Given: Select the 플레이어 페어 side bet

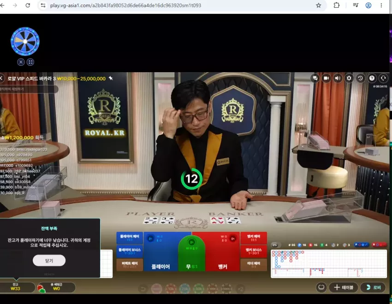Looking at the screenshot, I should (x=130, y=238).
